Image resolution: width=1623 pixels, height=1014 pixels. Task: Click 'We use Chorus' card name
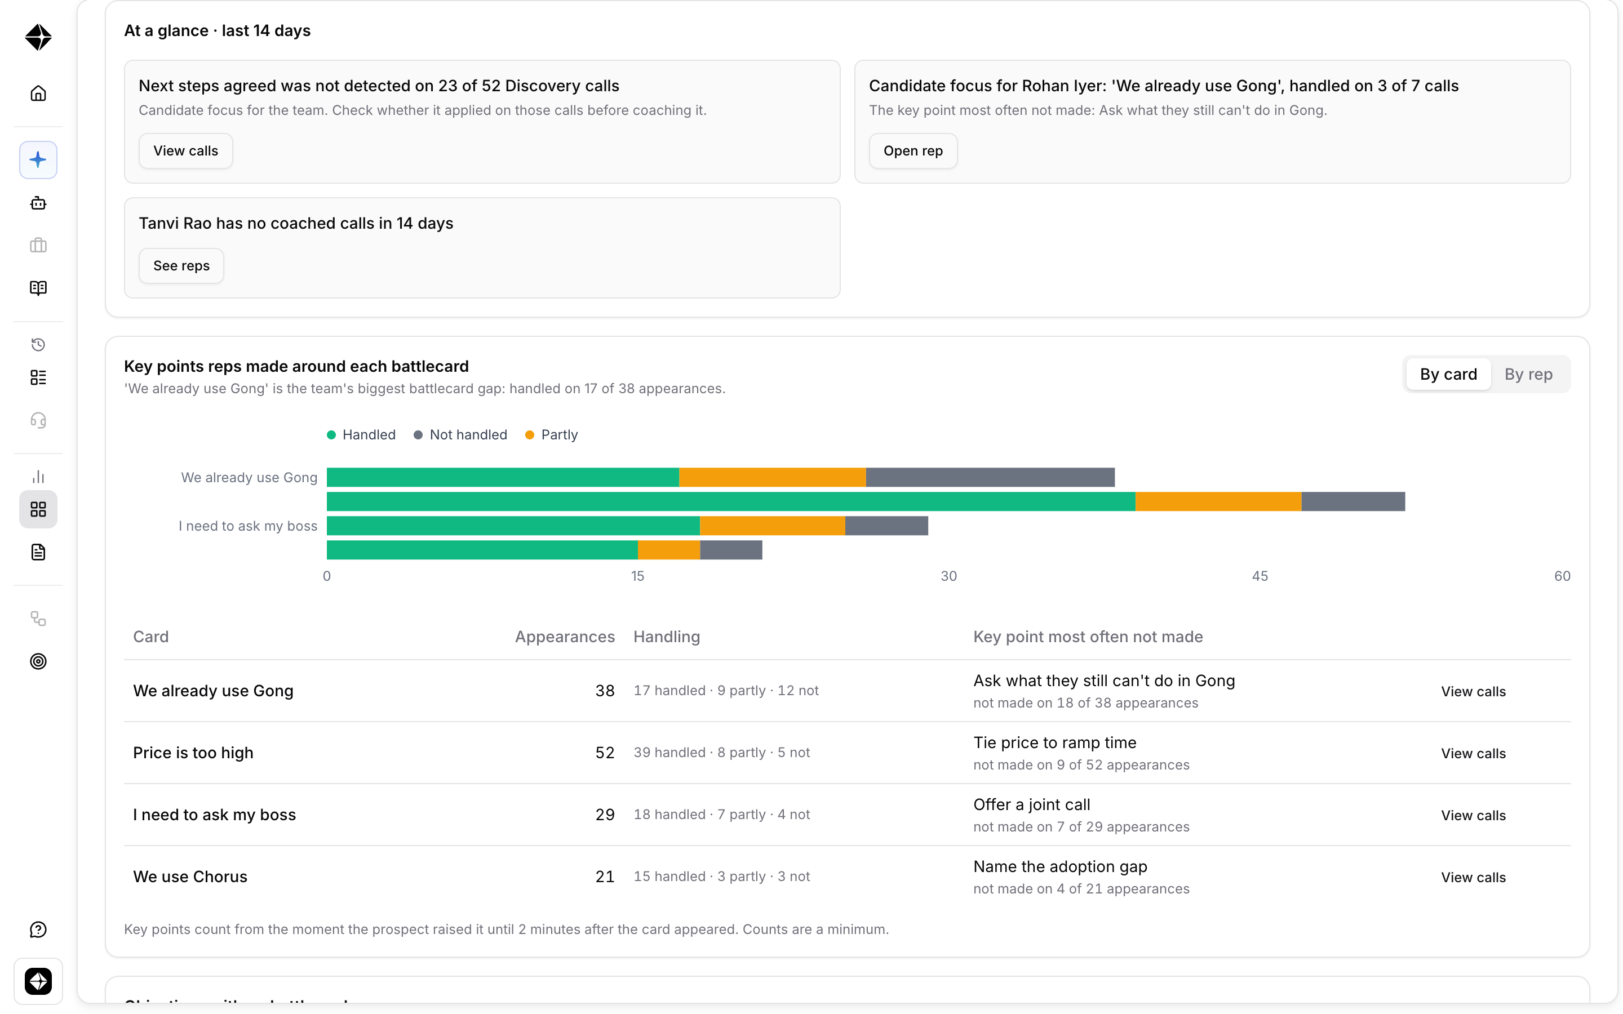coord(190,877)
